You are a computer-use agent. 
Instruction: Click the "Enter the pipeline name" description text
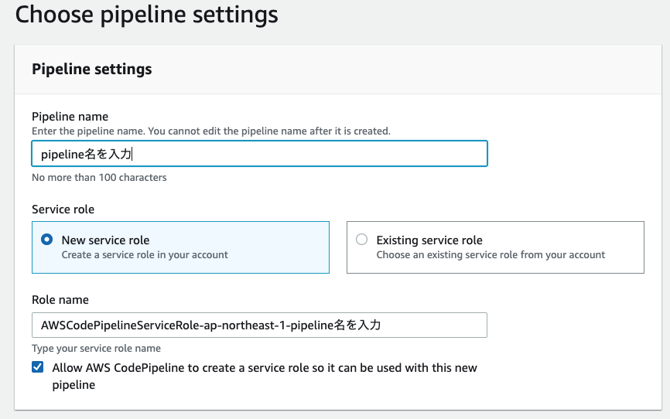point(210,131)
